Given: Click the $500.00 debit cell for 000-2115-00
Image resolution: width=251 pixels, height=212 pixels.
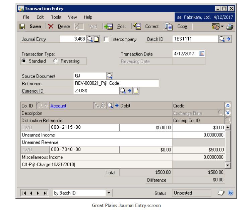Looking at the screenshot, I should 146,128.
